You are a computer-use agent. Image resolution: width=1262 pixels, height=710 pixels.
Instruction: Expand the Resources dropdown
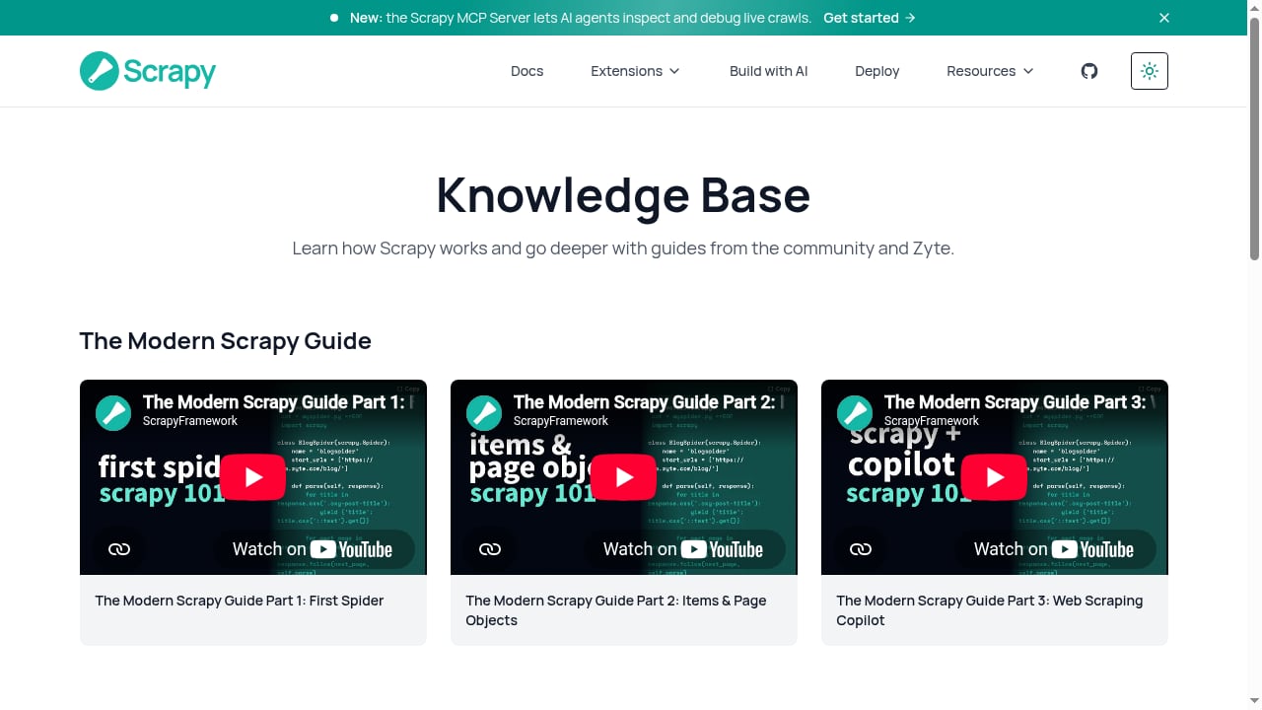pos(991,71)
